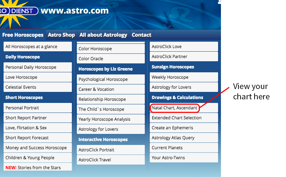Open the Contact tab
The image size is (286, 177).
coord(142,35)
